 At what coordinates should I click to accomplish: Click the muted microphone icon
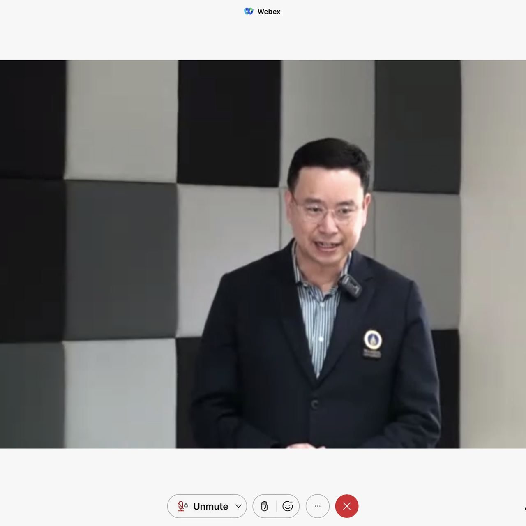(x=180, y=506)
